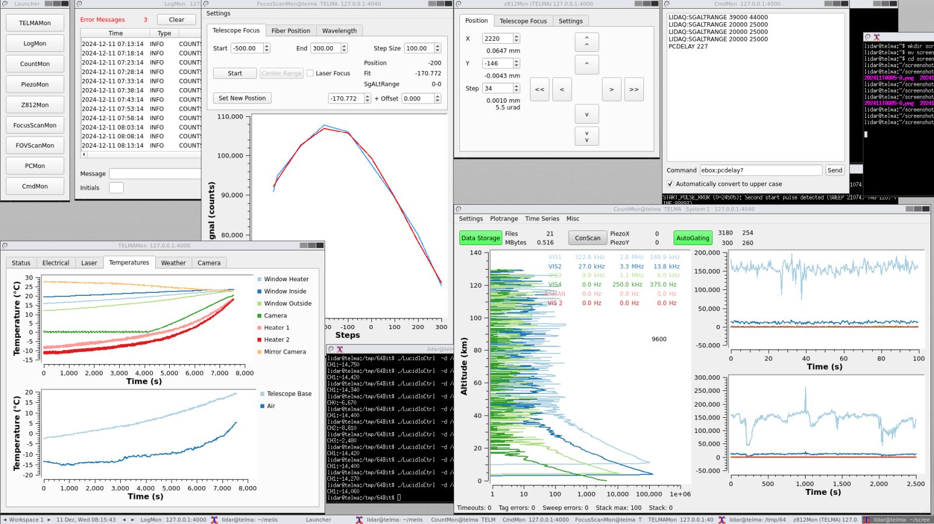Open the Weather tab in TELMAMon
Viewport: 934px width, 524px height.
pyautogui.click(x=173, y=263)
